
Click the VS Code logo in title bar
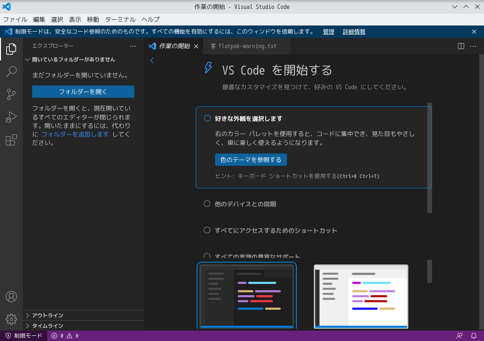click(7, 7)
